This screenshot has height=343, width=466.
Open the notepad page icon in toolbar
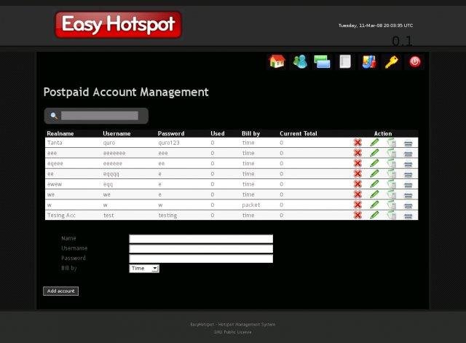pyautogui.click(x=345, y=62)
